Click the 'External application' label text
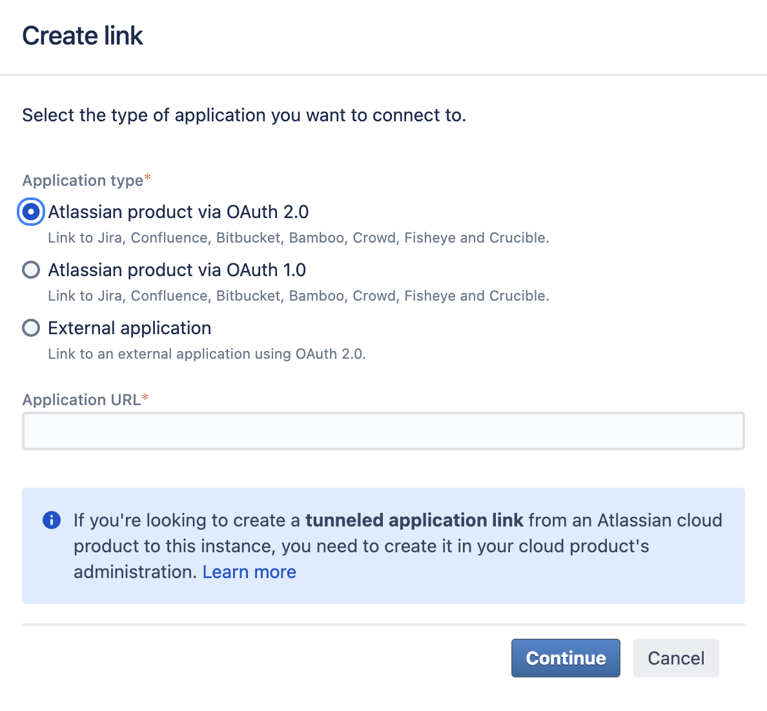The height and width of the screenshot is (711, 767). [130, 328]
